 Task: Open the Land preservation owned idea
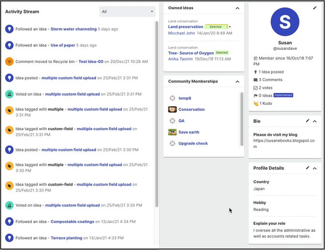coord(186,27)
